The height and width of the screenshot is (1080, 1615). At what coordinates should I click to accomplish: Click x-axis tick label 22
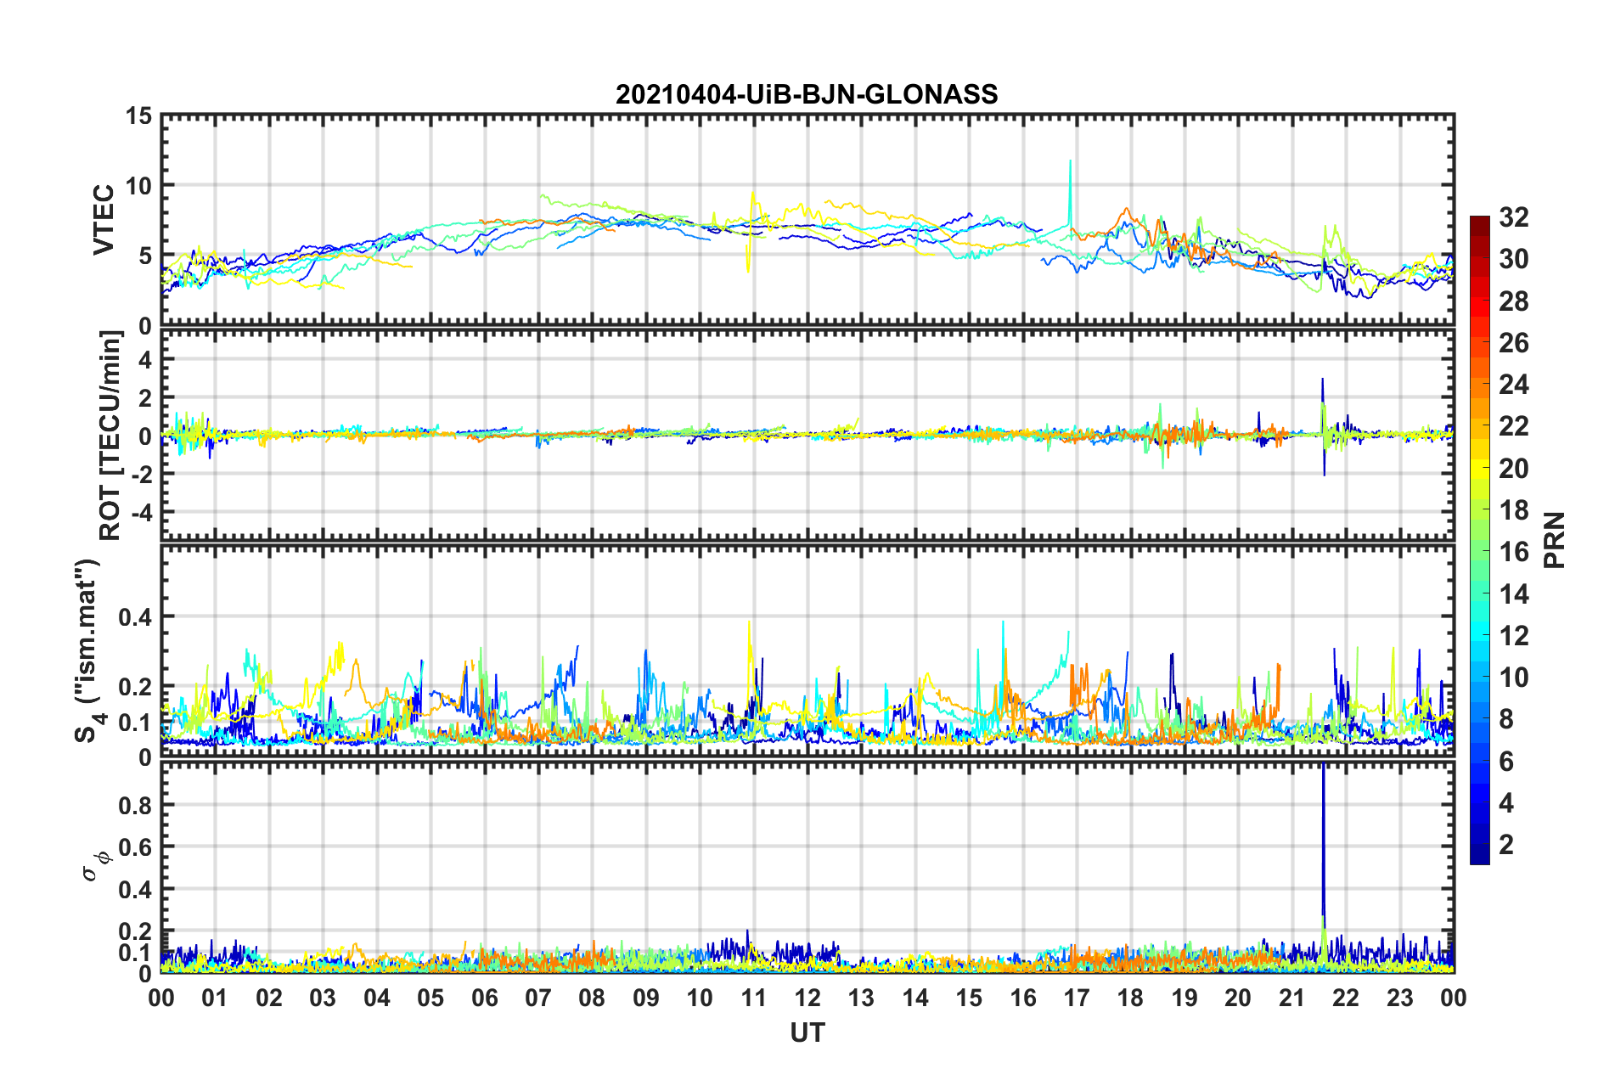point(1346,998)
